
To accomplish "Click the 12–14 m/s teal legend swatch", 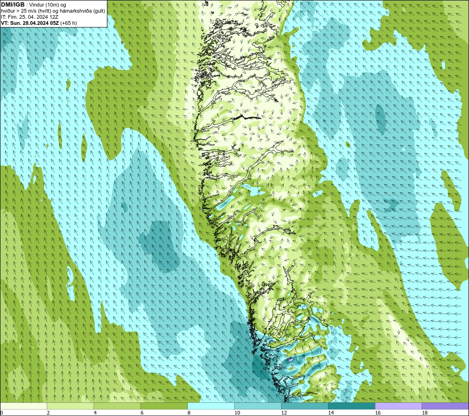I will [x=304, y=406].
